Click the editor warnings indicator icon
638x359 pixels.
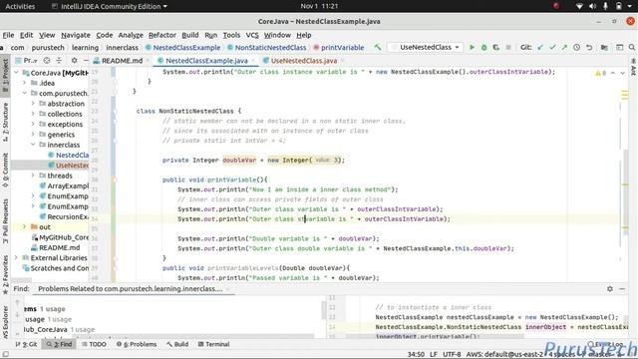pyautogui.click(x=600, y=73)
